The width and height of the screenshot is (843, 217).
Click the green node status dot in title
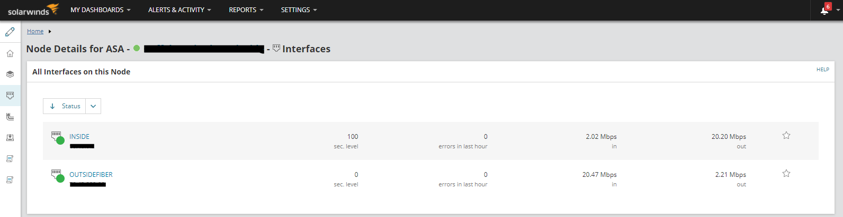(x=137, y=48)
